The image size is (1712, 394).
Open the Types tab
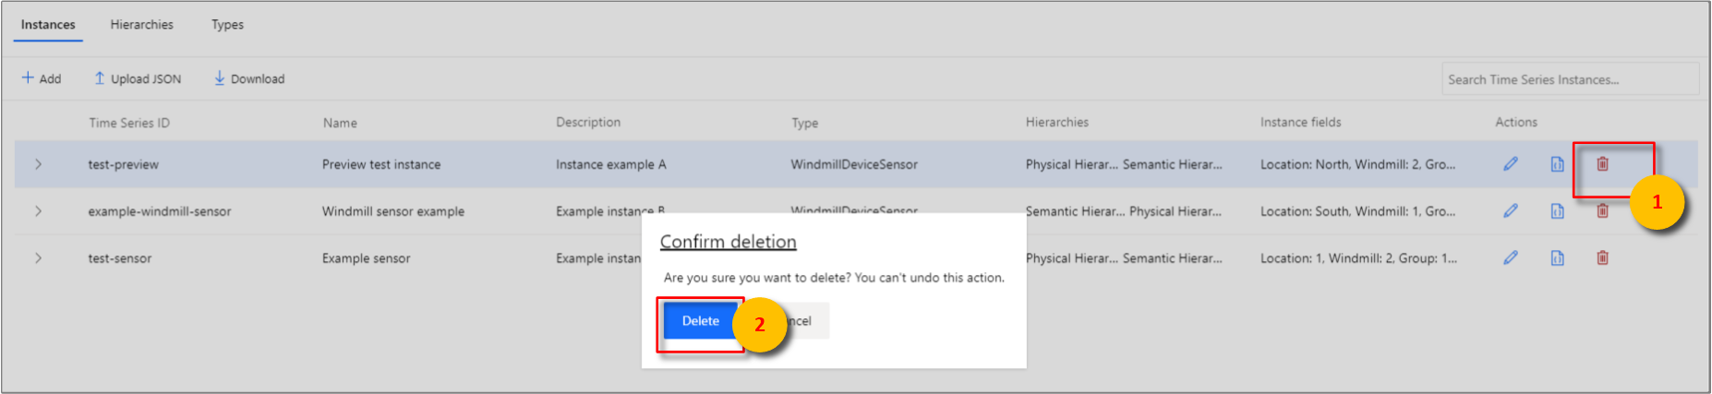click(x=227, y=25)
